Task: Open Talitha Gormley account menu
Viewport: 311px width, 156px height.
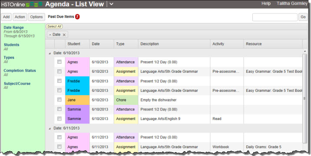Action: [292, 3]
